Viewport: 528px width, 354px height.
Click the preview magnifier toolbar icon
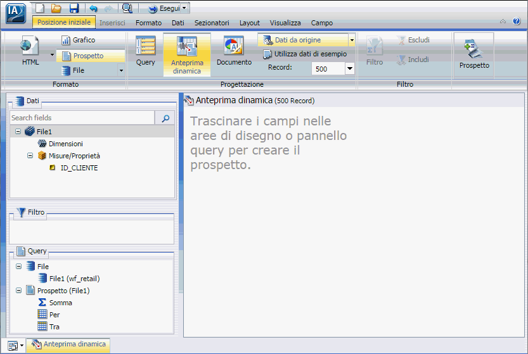(x=127, y=8)
